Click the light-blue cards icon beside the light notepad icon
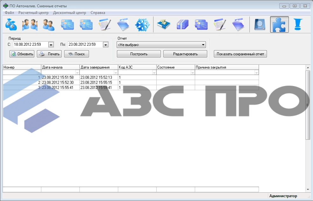313x201 pixels. coord(86,24)
